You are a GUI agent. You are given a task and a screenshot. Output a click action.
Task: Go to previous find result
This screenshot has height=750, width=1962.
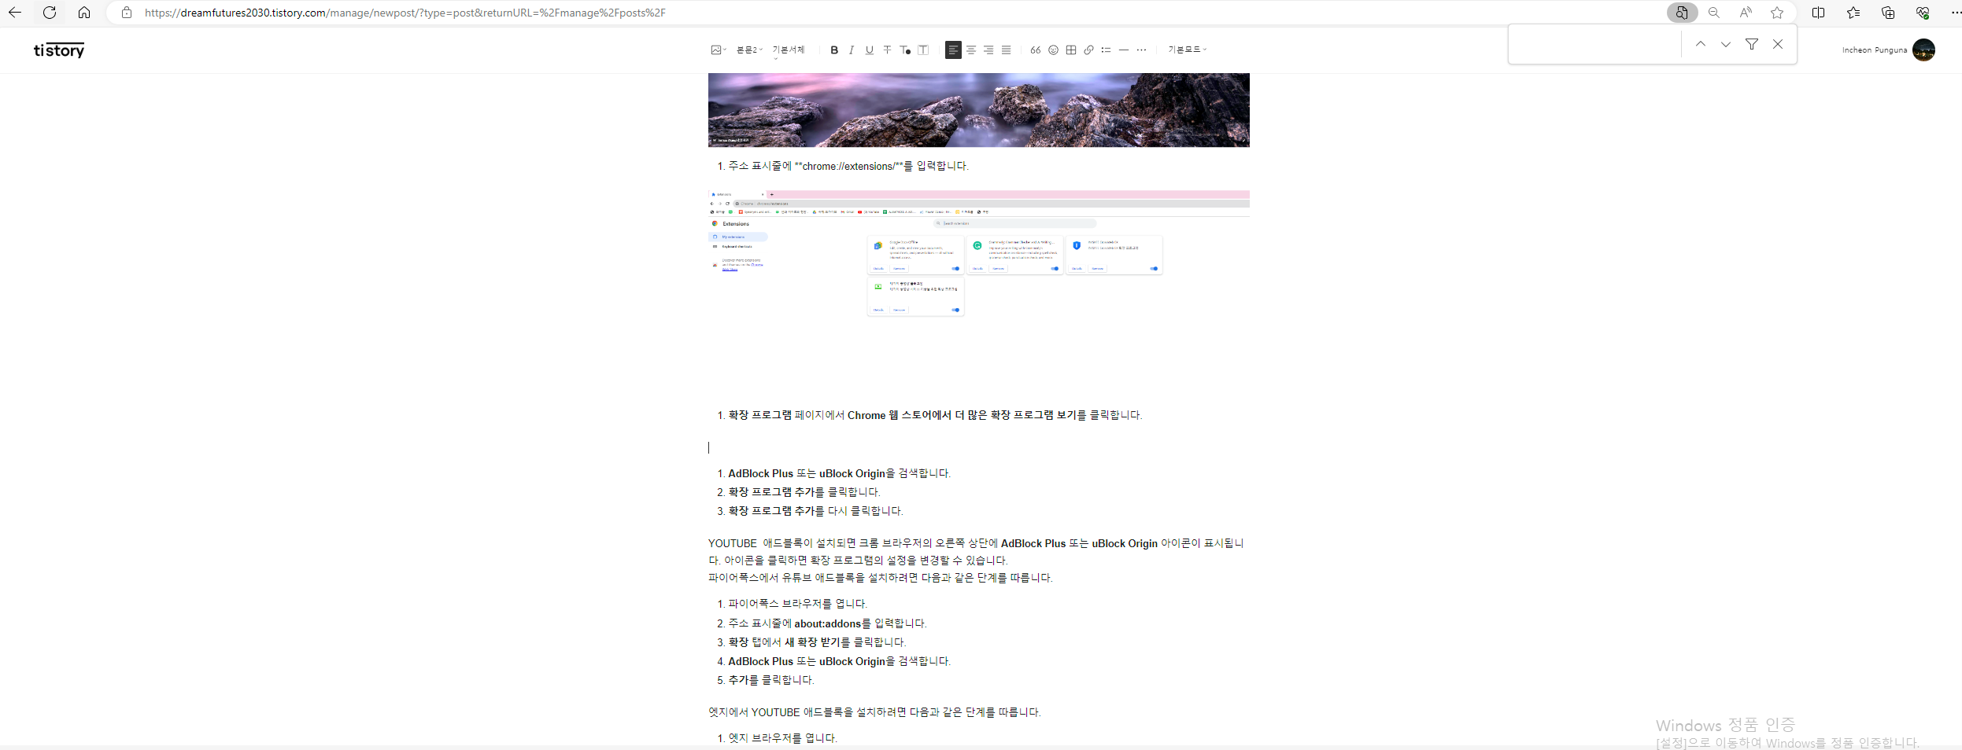1701,44
